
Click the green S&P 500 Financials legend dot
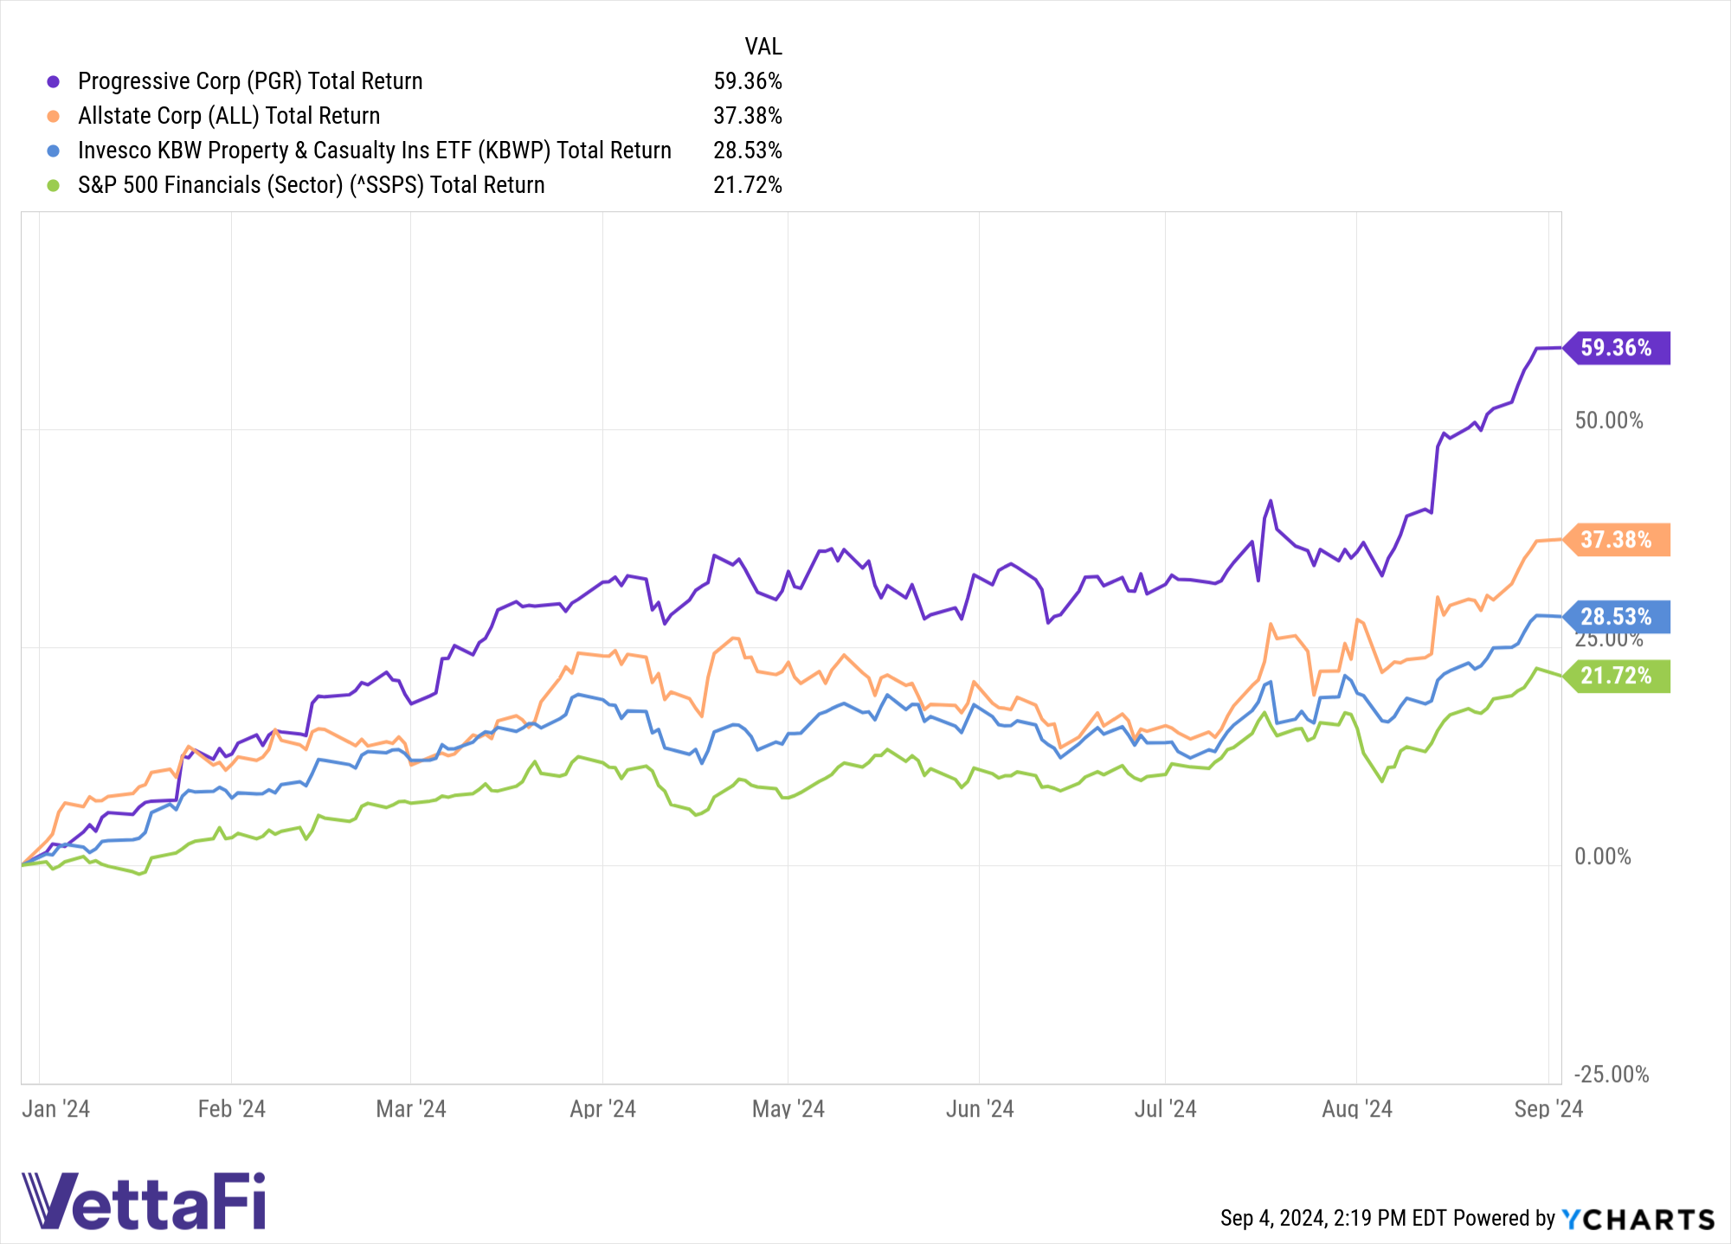(54, 185)
